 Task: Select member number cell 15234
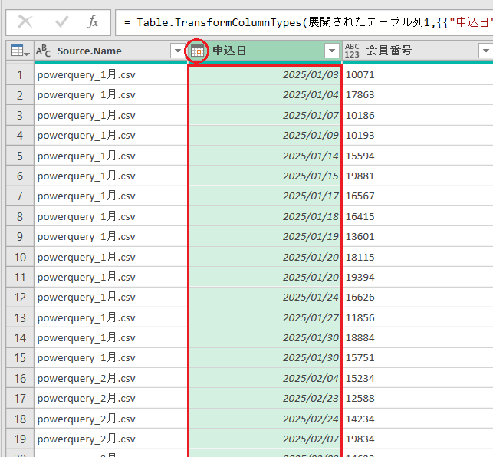[418, 378]
